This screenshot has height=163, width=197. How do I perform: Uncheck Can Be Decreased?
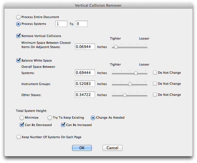click(22, 125)
